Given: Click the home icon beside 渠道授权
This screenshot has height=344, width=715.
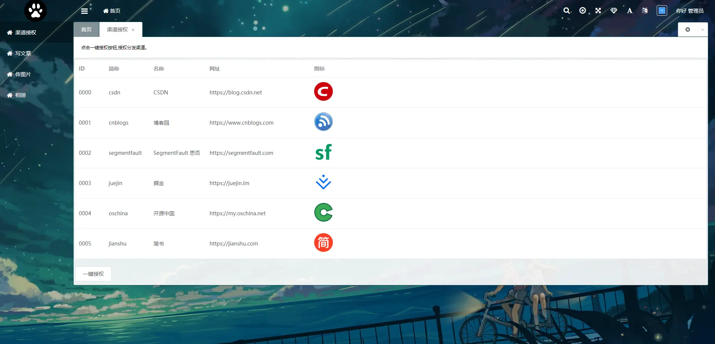Looking at the screenshot, I should 10,32.
